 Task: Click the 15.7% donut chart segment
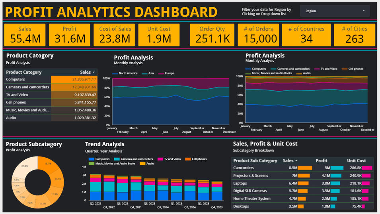(x=47, y=164)
